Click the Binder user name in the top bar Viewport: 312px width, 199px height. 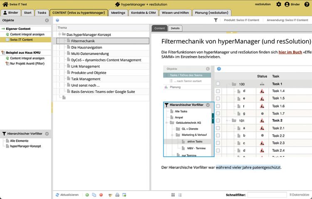[x=295, y=5]
